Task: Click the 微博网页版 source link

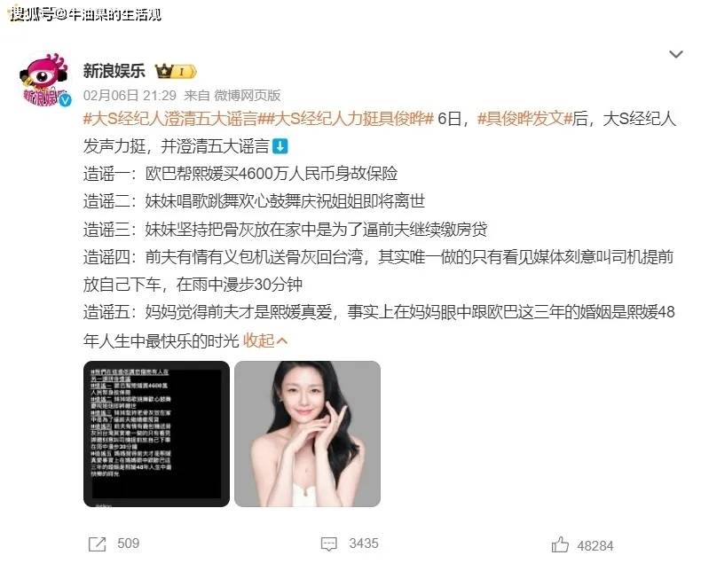Action: (x=248, y=95)
